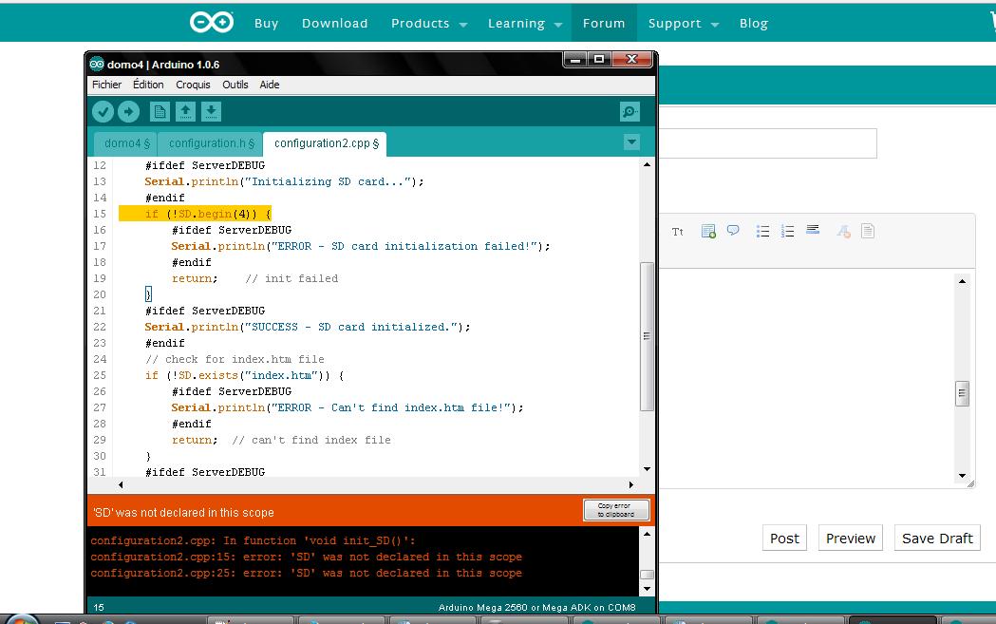996x624 pixels.
Task: Open the Serial Monitor with the magnifier icon
Action: pos(629,111)
